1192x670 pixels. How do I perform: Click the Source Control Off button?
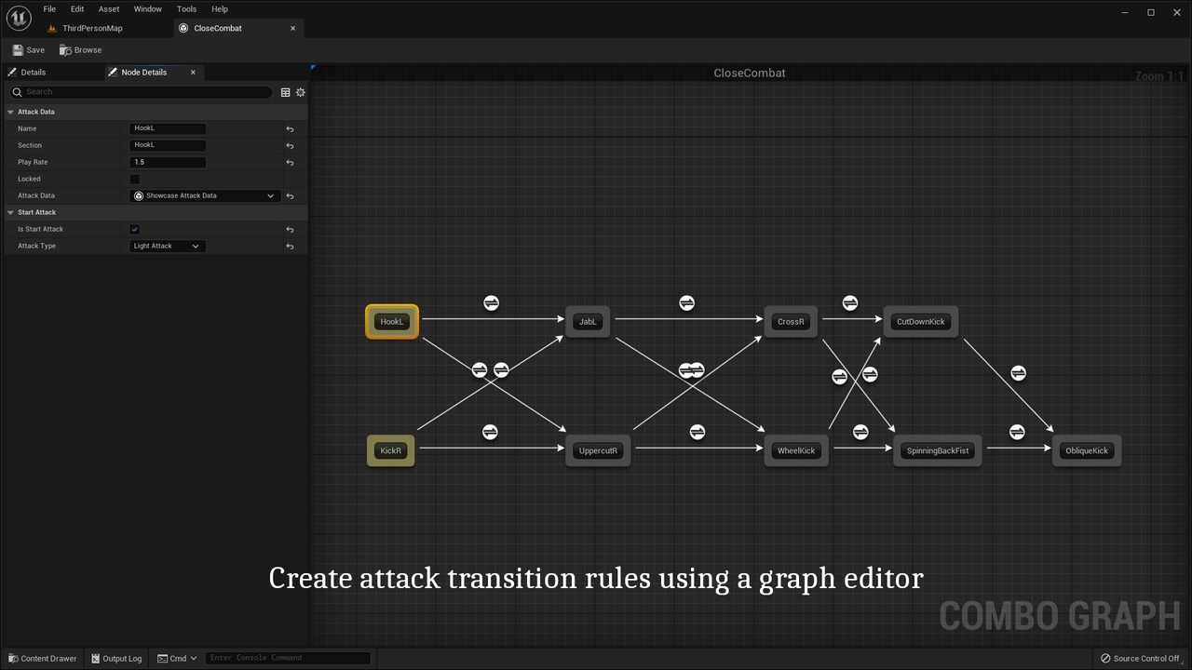(1140, 659)
